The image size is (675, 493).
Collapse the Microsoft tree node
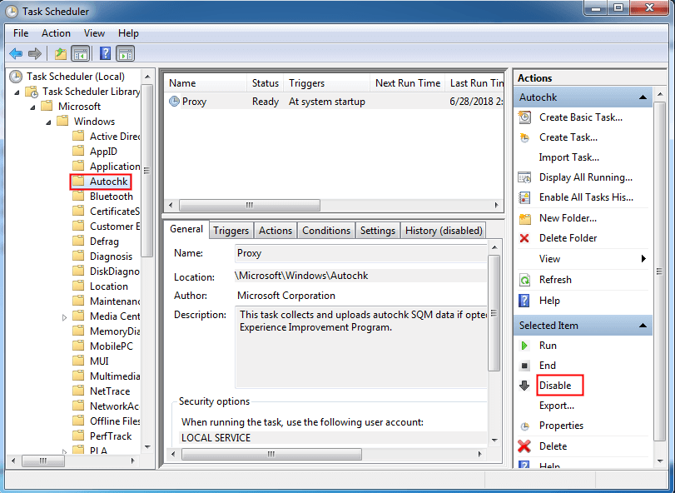point(32,107)
